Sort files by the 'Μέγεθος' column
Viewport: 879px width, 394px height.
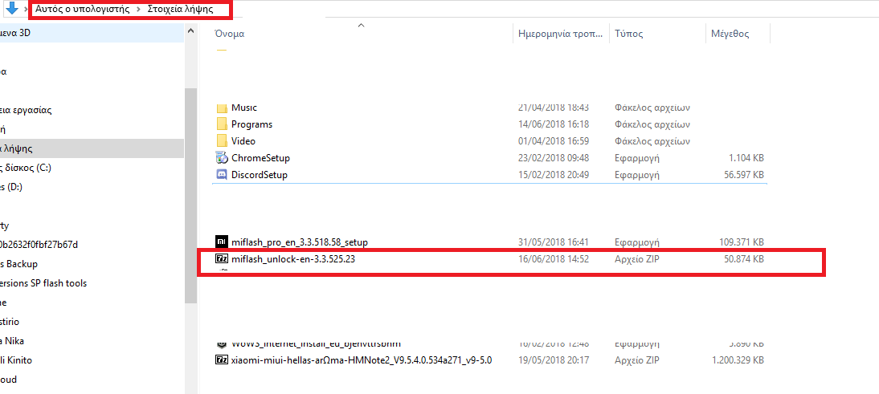[x=730, y=34]
